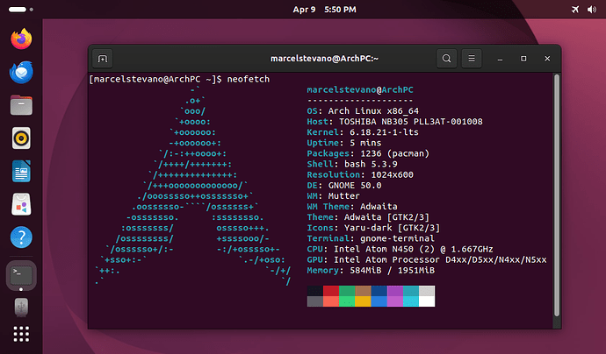Click the 'WM: Mutter' line
This screenshot has width=606, height=354.
point(333,196)
